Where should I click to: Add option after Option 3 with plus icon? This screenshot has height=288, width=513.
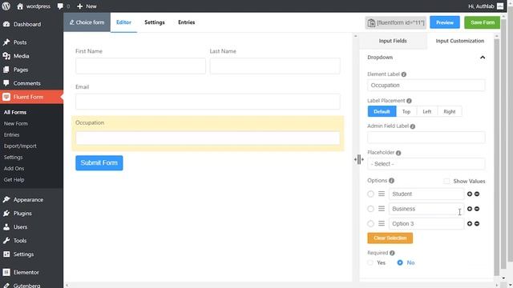470,224
